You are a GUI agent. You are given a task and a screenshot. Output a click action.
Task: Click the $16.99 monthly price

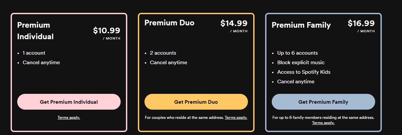pos(361,23)
